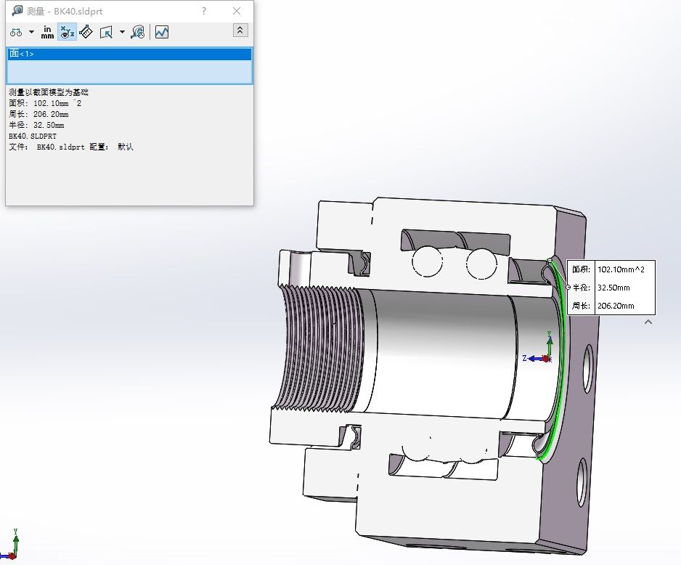Image resolution: width=681 pixels, height=565 pixels.
Task: Collapse the measure dialog with double chevron
Action: coord(240,31)
